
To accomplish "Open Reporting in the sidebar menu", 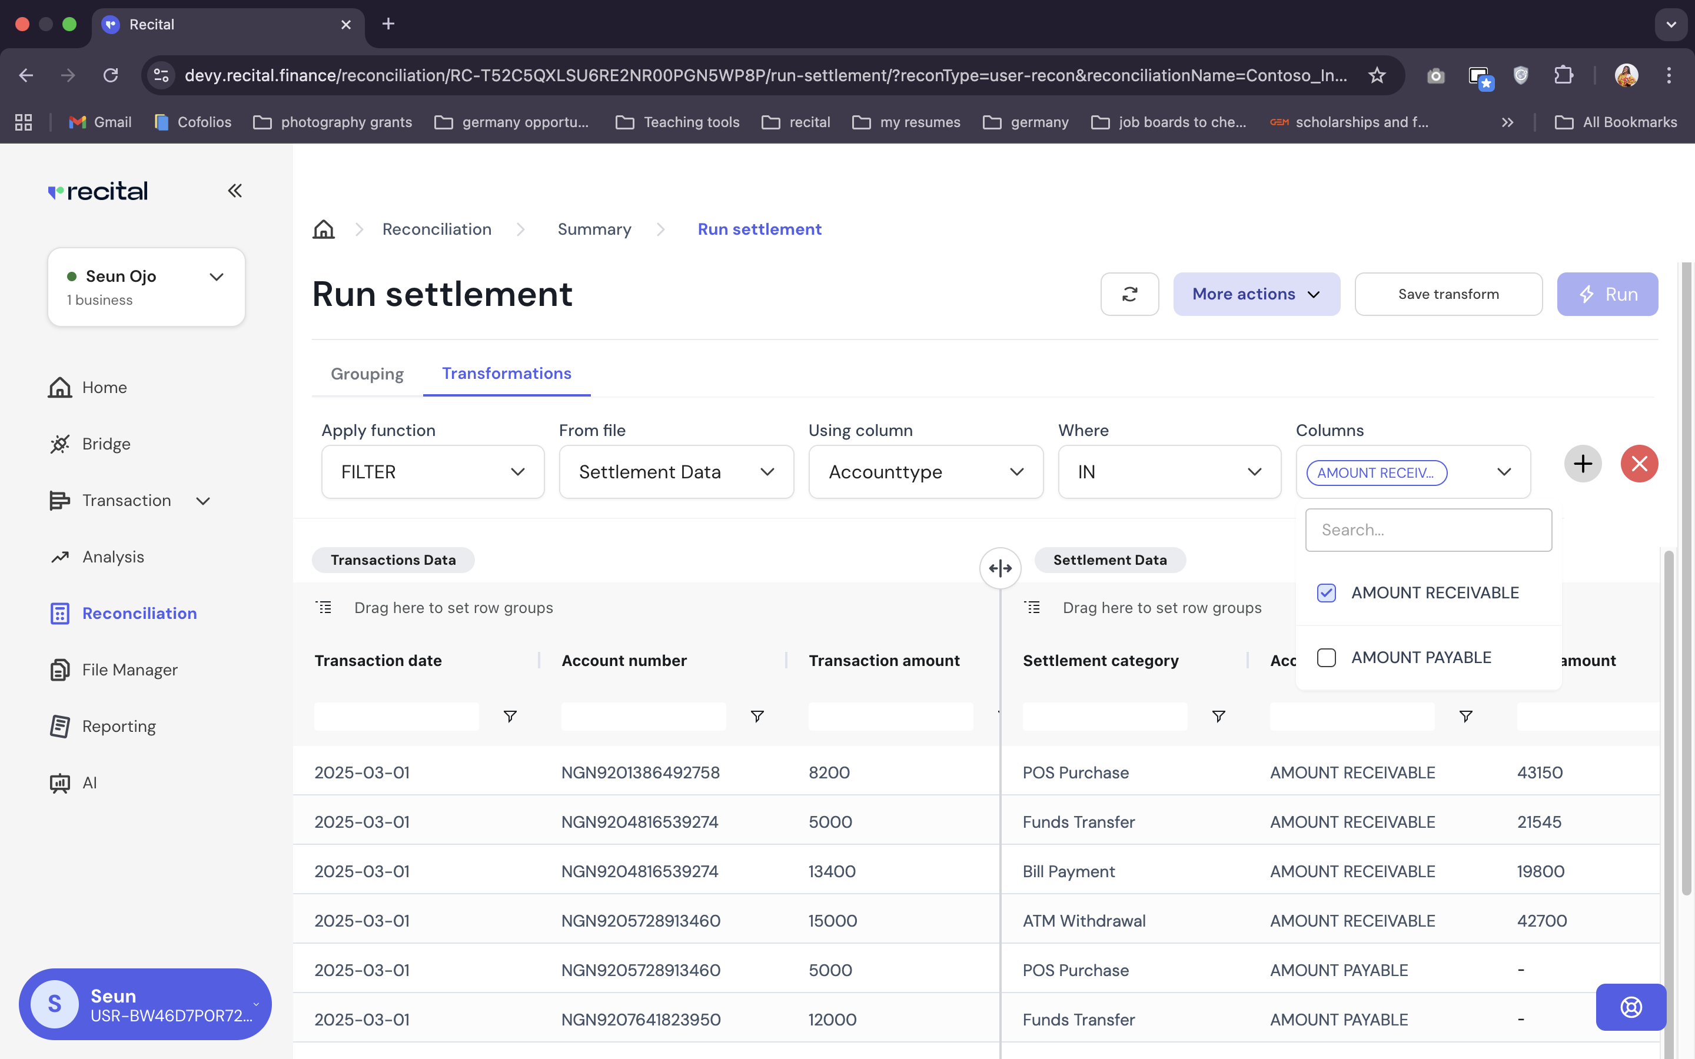I will tap(118, 727).
